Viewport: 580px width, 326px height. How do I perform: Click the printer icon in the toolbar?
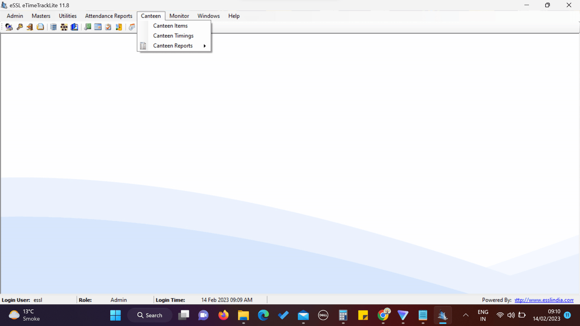coord(40,27)
